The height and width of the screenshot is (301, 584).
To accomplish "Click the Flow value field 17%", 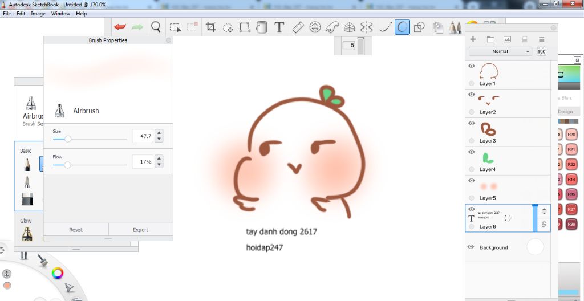I will pos(143,162).
